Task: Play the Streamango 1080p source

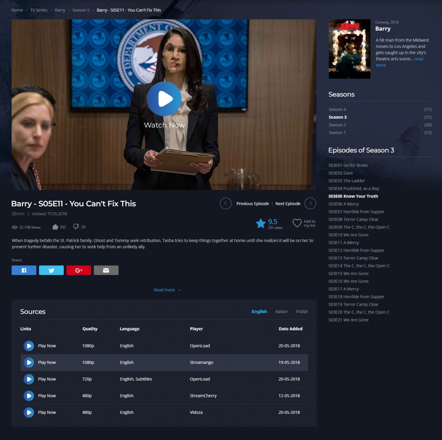Action: click(x=29, y=363)
